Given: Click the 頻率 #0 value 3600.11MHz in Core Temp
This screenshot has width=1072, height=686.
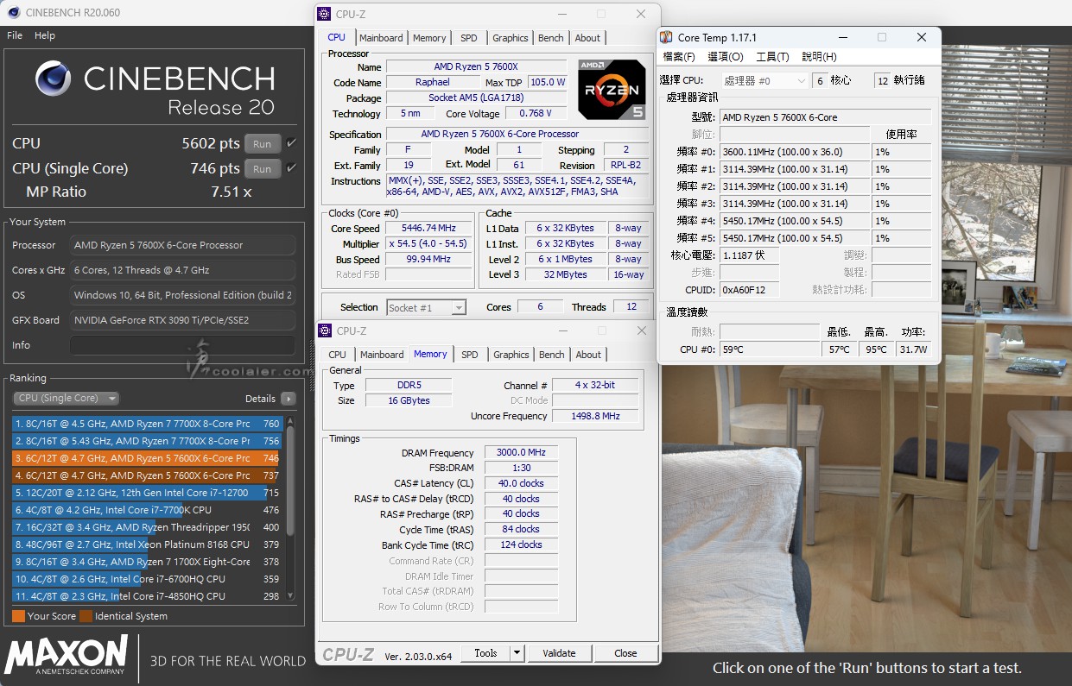Looking at the screenshot, I should click(794, 152).
